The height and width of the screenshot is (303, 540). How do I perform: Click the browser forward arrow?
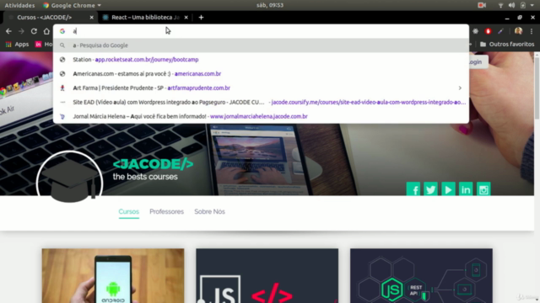click(21, 31)
